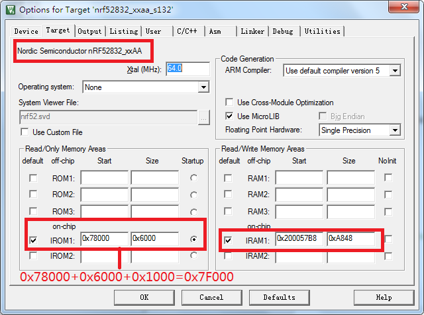Viewport: 424px width, 315px height.
Task: Click the ROM1 Start field
Action: point(105,178)
